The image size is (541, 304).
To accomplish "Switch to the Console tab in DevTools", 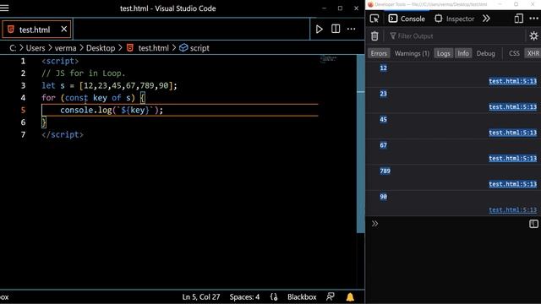I will [407, 19].
